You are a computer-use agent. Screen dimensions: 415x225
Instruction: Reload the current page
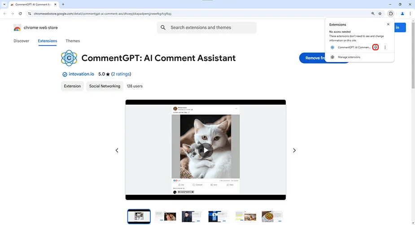[x=20, y=13]
